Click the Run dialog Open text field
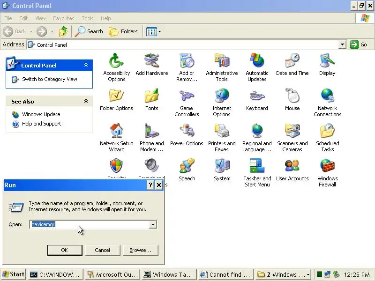The width and height of the screenshot is (375, 281). [90, 224]
